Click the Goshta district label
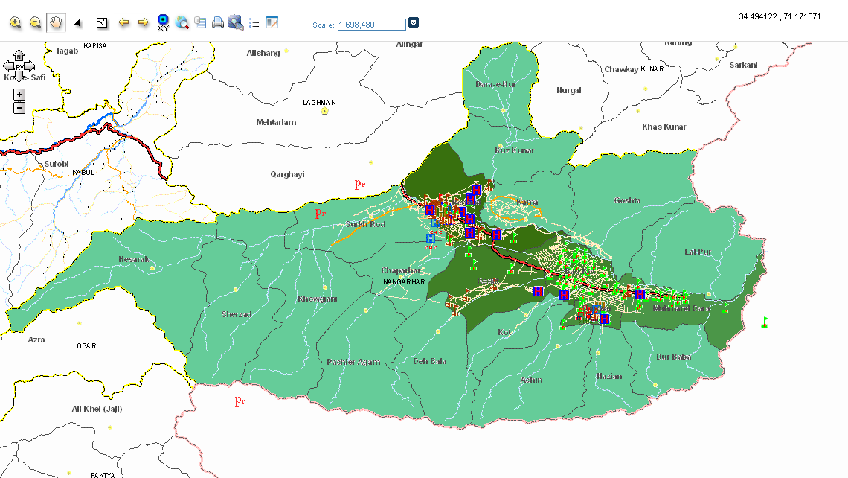Image resolution: width=848 pixels, height=478 pixels. point(627,200)
